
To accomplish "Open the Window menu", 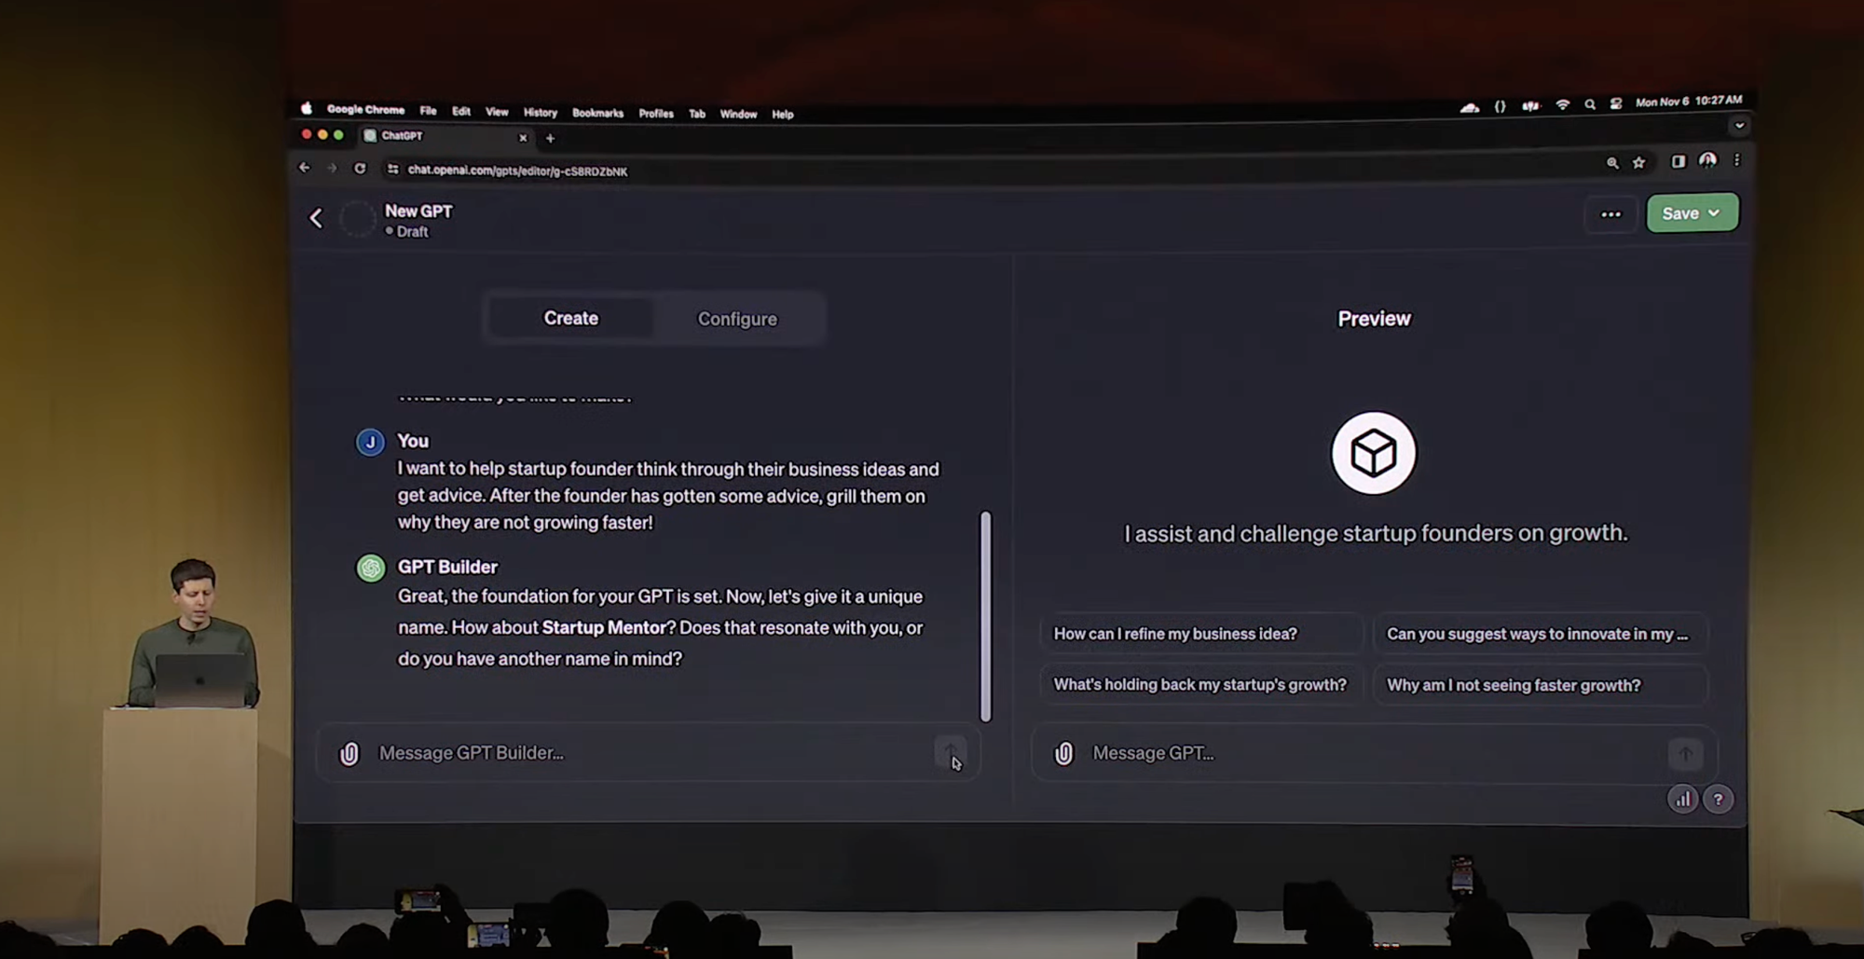I will pyautogui.click(x=738, y=114).
